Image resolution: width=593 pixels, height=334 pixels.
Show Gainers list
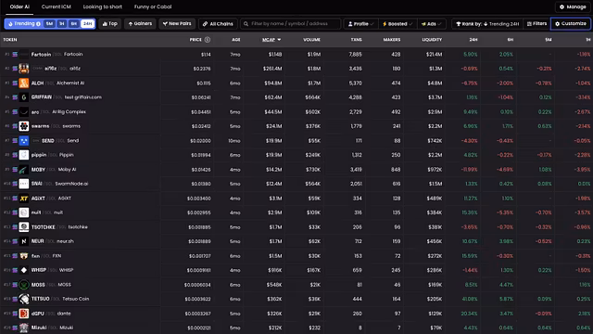[140, 24]
